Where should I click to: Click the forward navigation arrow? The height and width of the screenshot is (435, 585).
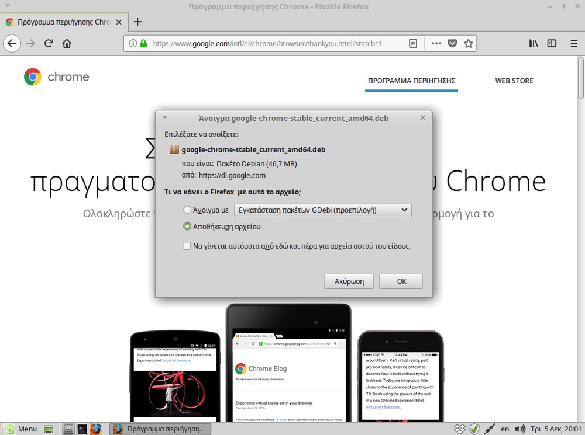[30, 44]
